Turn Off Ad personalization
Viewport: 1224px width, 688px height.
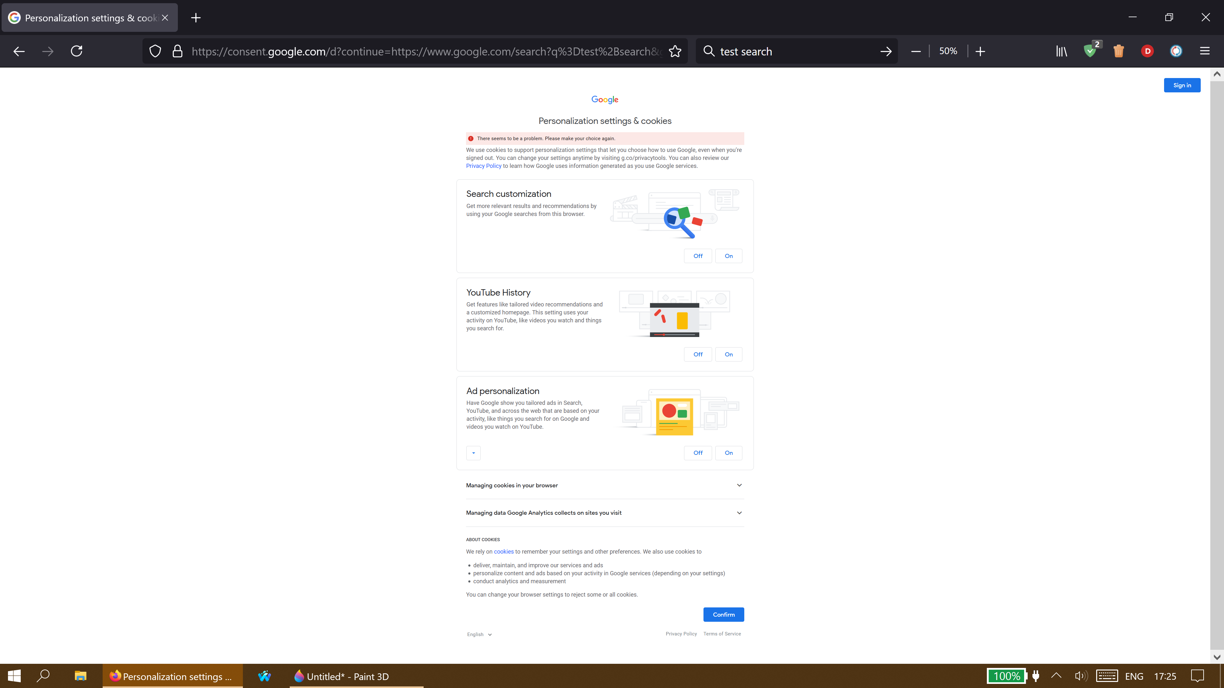click(697, 453)
